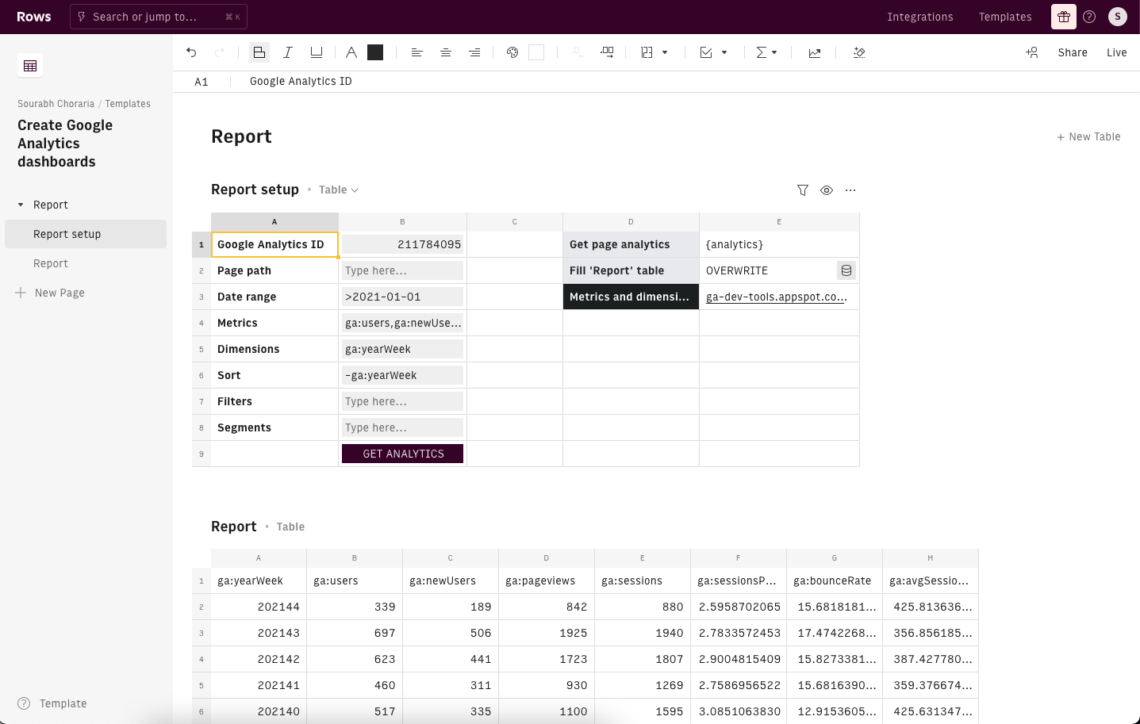The height and width of the screenshot is (724, 1140).
Task: Open the help question mark icon
Action: point(1089,17)
